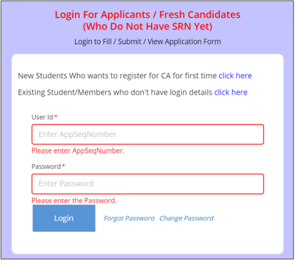Click the empty white area right of Change Password

point(246,218)
